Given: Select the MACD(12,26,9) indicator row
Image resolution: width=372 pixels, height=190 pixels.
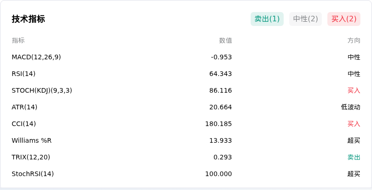Looking at the screenshot, I should click(x=186, y=57).
